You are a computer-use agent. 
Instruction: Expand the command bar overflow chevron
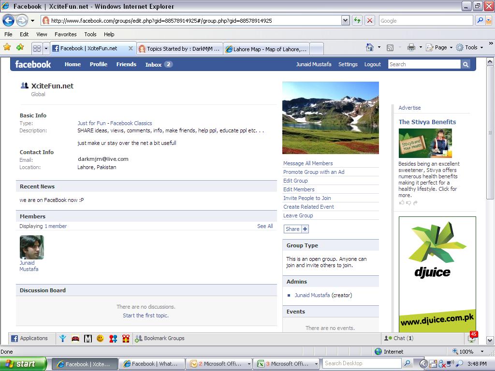(491, 43)
